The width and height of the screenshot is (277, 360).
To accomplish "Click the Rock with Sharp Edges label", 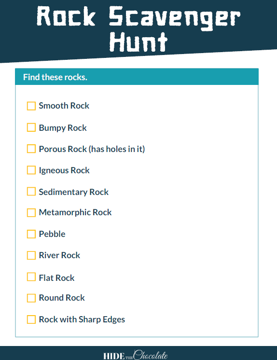I will [x=82, y=319].
